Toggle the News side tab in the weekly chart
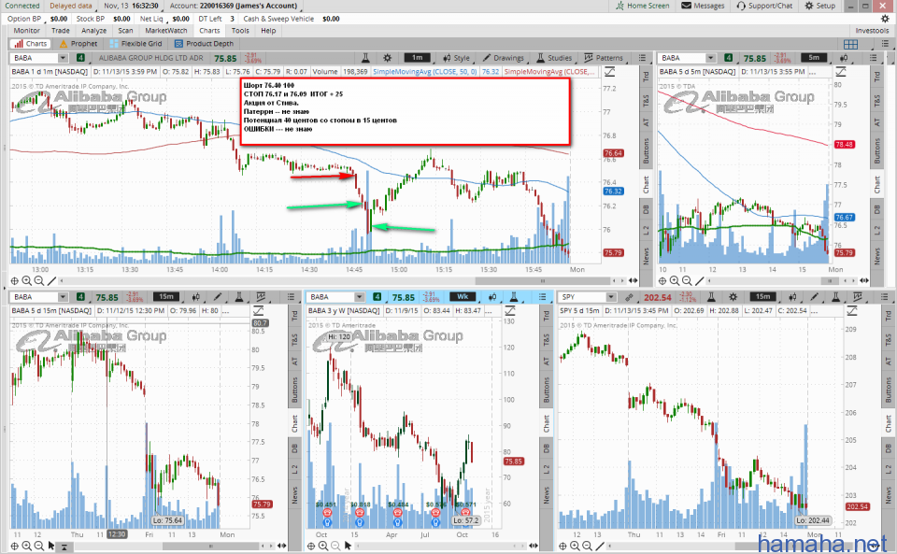This screenshot has height=554, width=897. coord(547,495)
